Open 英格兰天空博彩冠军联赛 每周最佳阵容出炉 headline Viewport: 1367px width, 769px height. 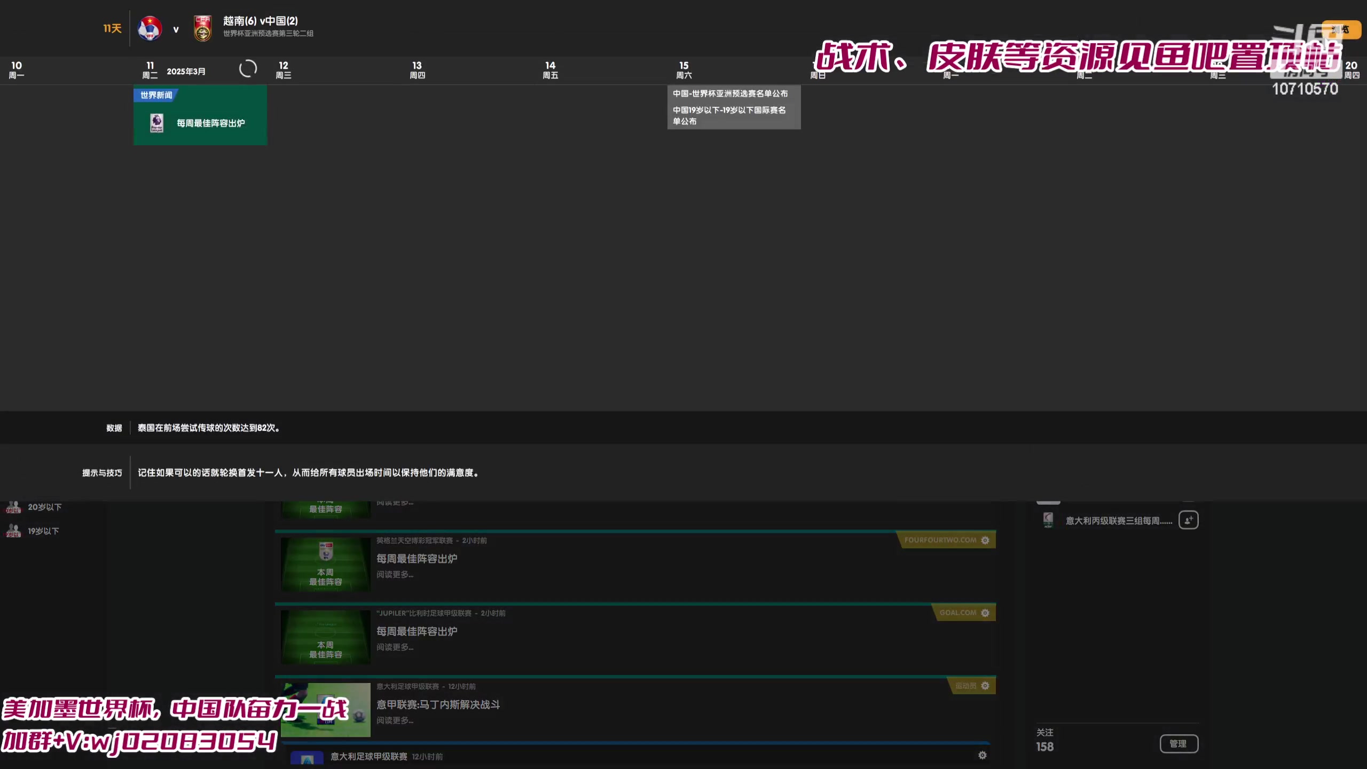coord(417,559)
